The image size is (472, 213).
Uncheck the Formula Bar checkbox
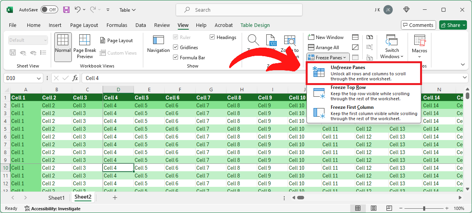click(176, 58)
